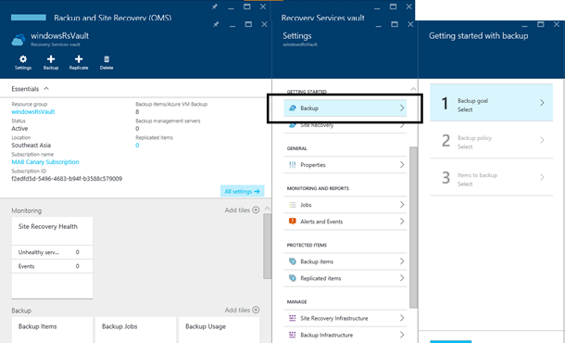This screenshot has width=565, height=343.
Task: Click the Replicated items icon
Action: point(293,278)
